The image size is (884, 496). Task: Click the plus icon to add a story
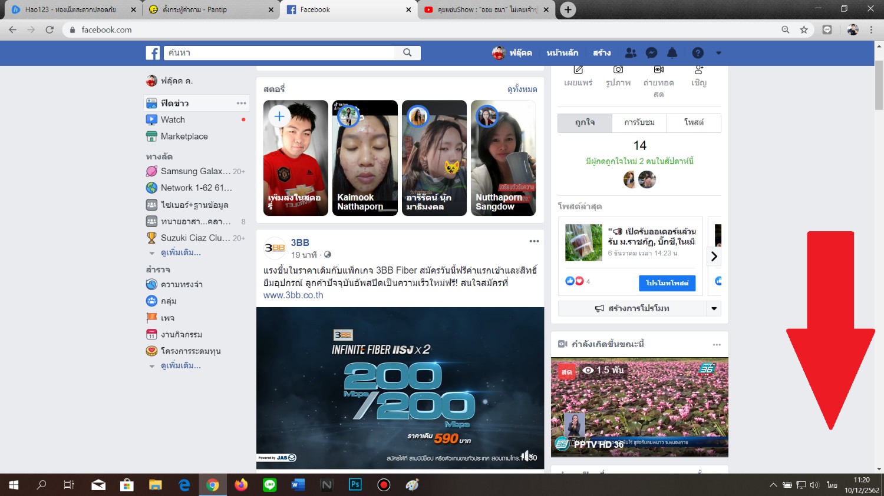pos(279,116)
